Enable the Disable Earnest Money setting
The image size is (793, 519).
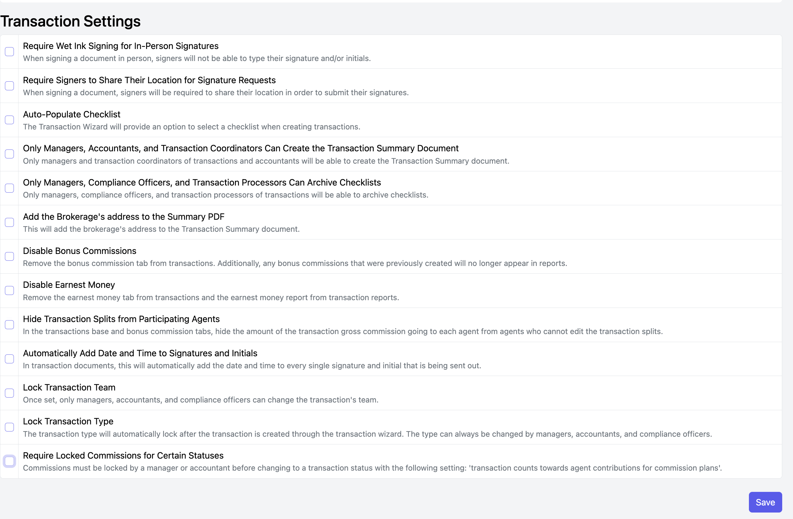[x=9, y=291]
